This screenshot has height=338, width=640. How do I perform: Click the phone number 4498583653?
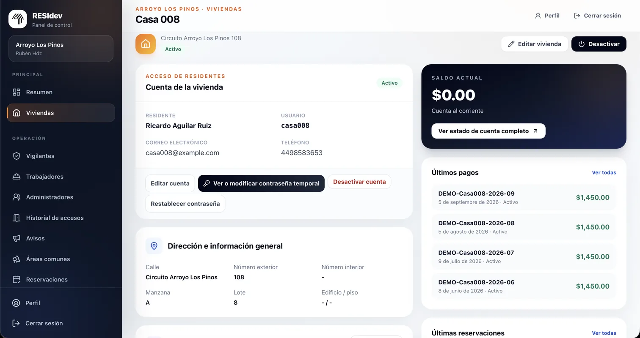coord(302,153)
